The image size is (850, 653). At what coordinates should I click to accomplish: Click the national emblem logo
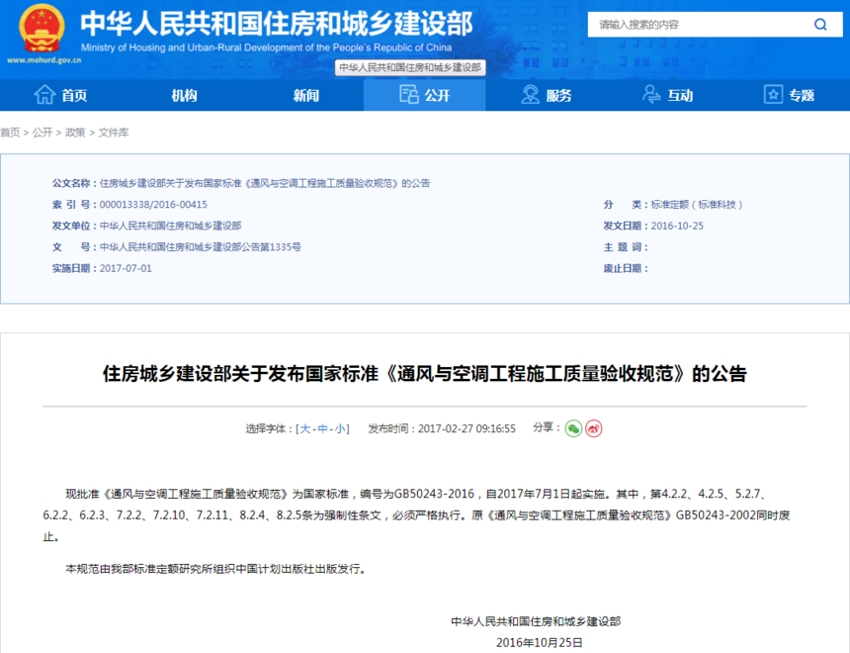[42, 29]
